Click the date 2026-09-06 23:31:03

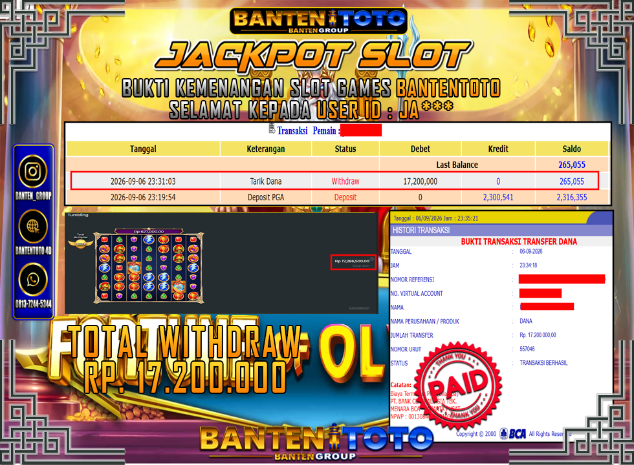143,181
